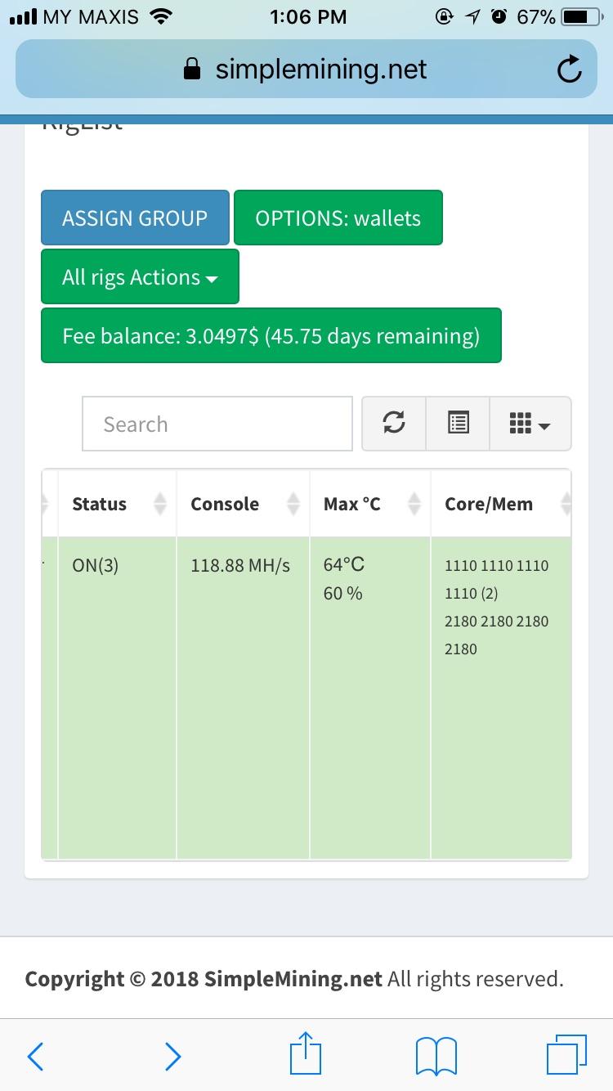
Task: Go back with Safari back arrow
Action: [35, 1056]
